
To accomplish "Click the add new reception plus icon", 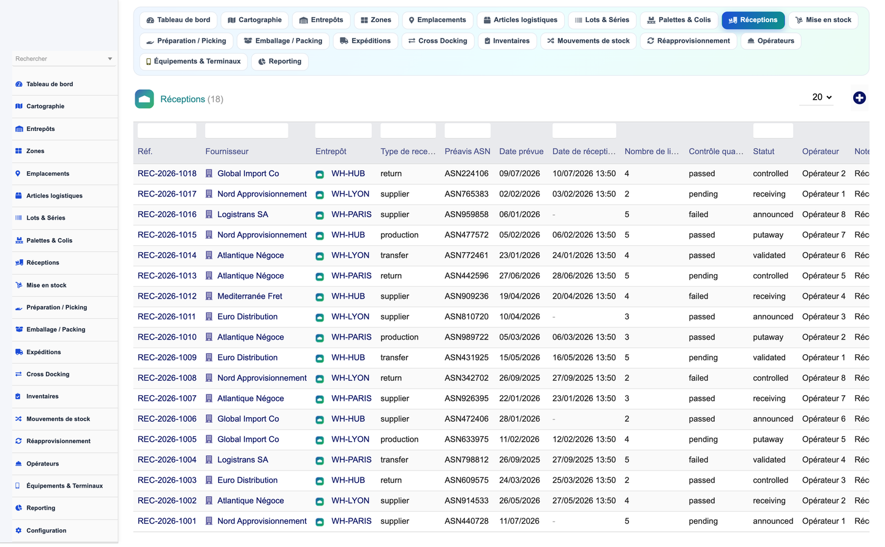I will pos(859,98).
